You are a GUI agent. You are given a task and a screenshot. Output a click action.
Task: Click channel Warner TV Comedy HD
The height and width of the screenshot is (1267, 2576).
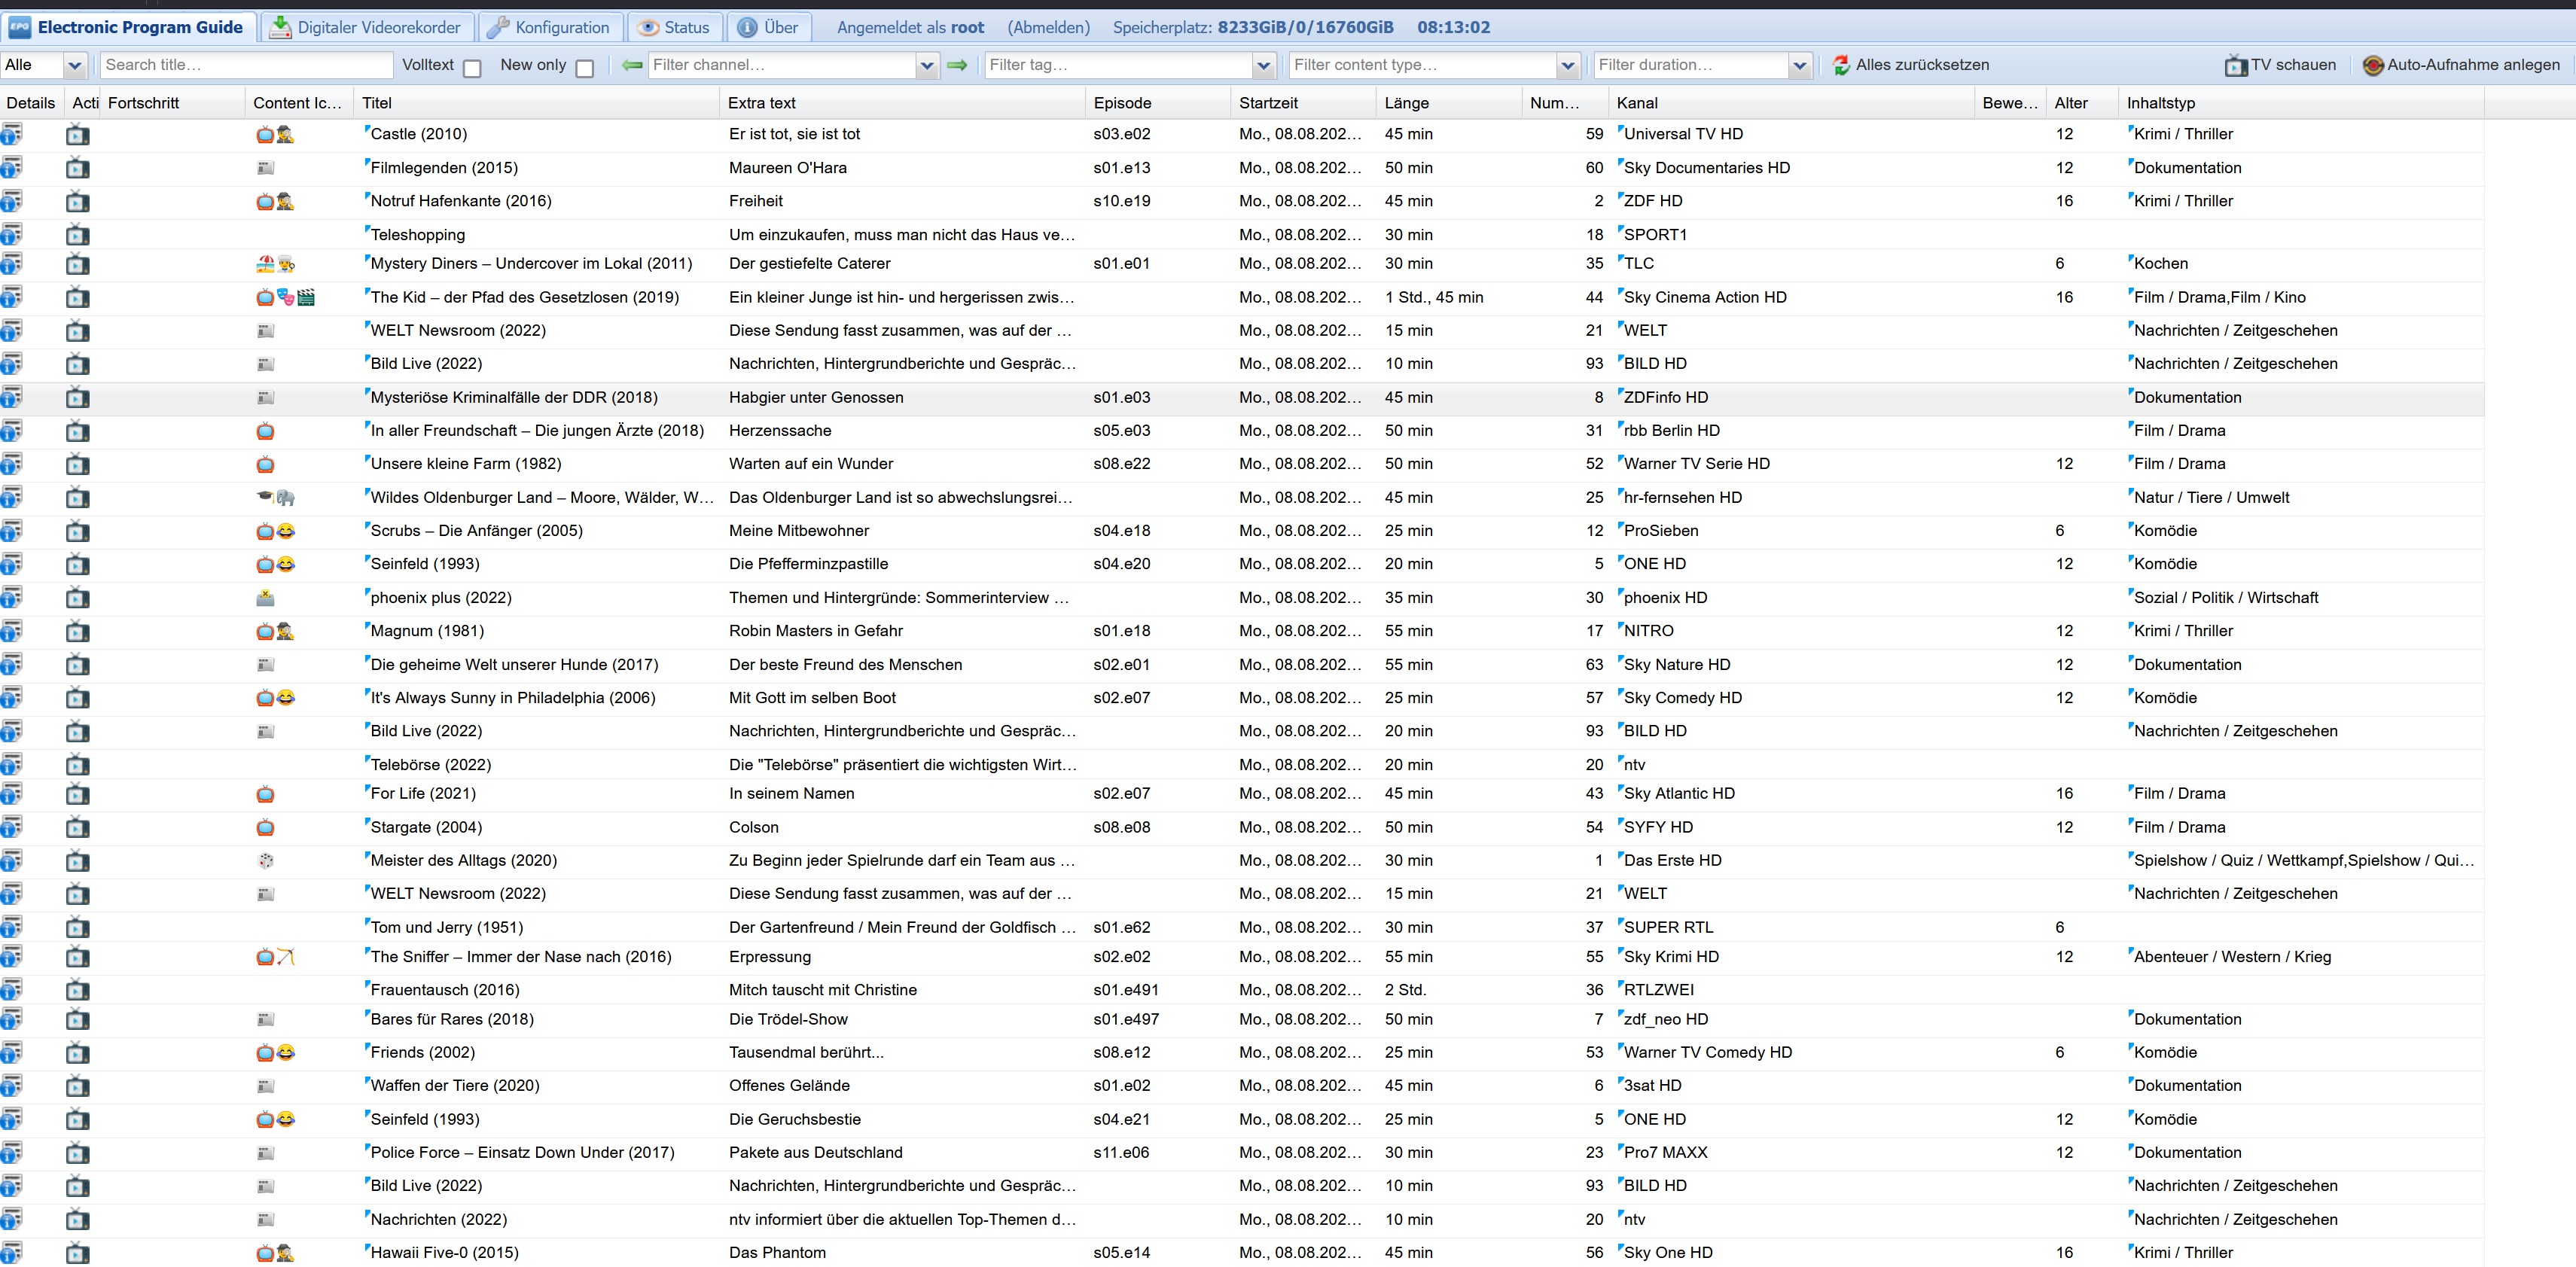click(1708, 1052)
